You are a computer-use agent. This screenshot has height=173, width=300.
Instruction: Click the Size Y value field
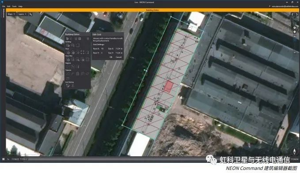(119, 53)
